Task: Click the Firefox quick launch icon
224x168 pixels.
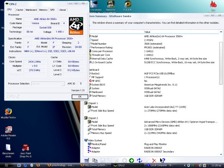Action: pos(38,165)
